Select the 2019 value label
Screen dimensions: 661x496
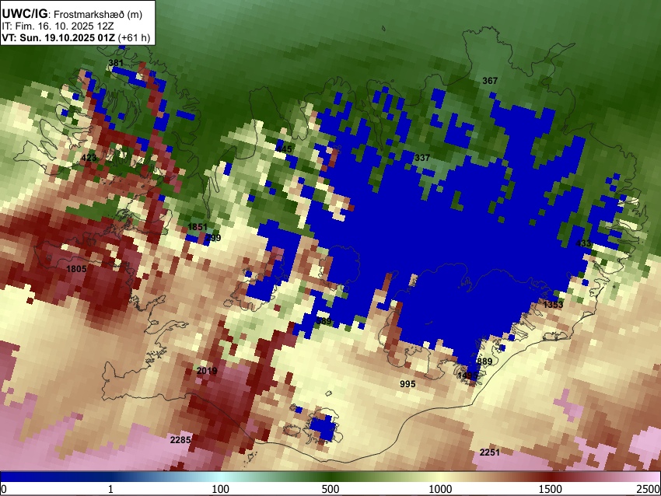[207, 371]
